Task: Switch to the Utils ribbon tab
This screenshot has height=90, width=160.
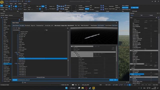Action: pos(15,4)
